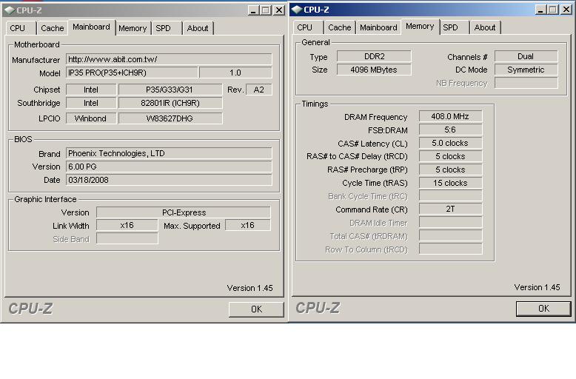The image size is (576, 379).
Task: Open the About tab in left CPU-Z window
Action: [x=198, y=28]
